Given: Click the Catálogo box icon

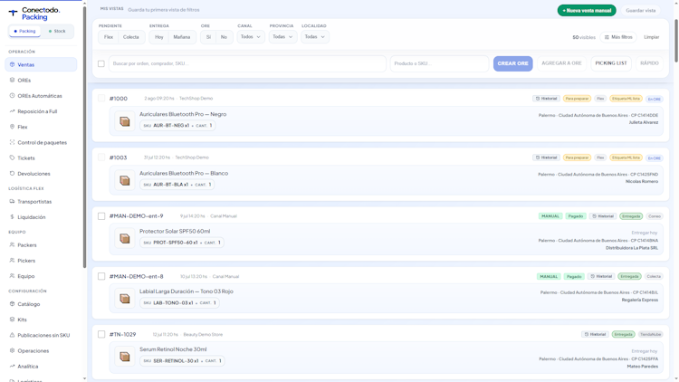Looking at the screenshot, I should click(12, 303).
